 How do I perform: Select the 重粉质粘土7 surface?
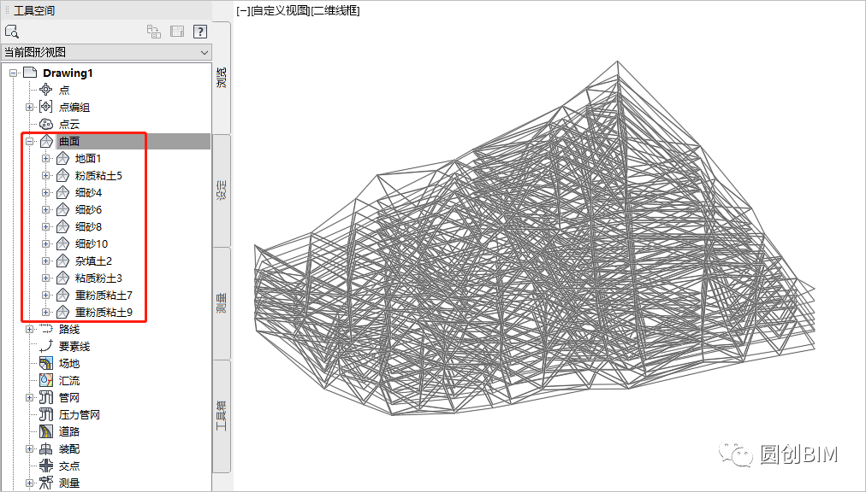click(x=104, y=296)
